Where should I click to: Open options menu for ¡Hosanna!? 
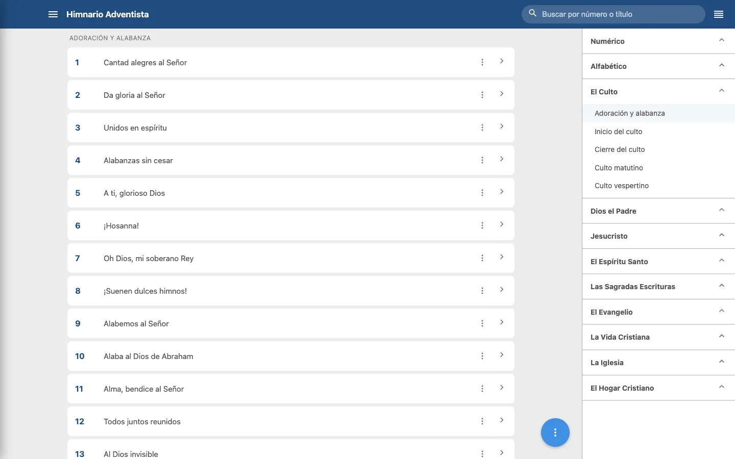[x=482, y=225]
